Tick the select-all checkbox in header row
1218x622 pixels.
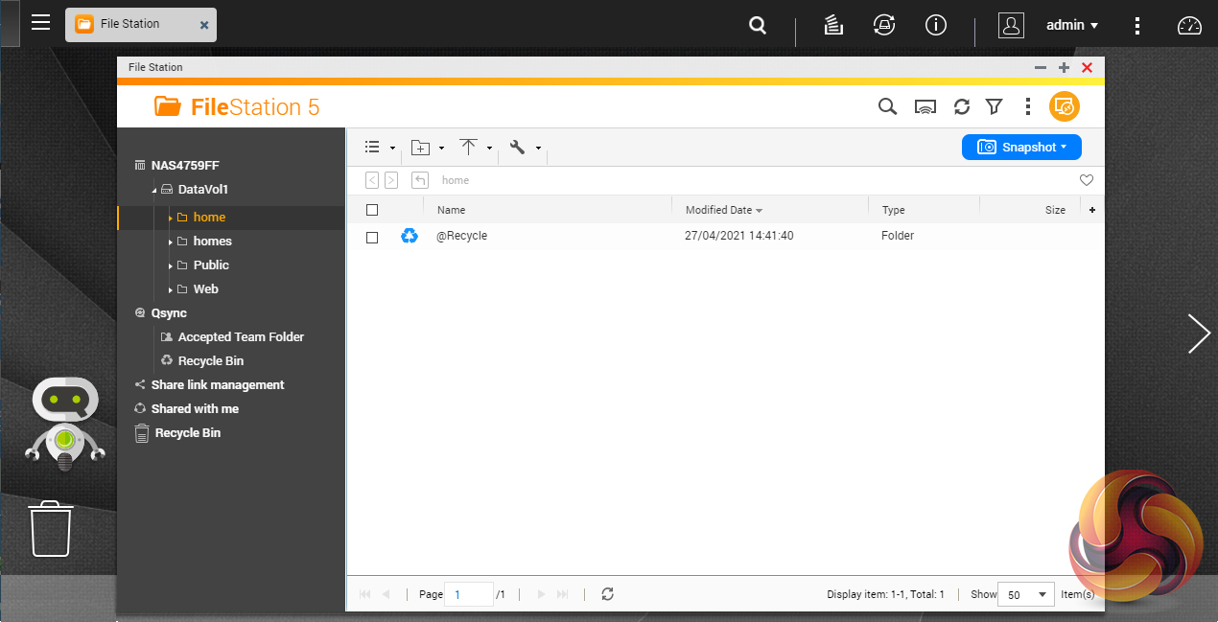click(x=372, y=210)
